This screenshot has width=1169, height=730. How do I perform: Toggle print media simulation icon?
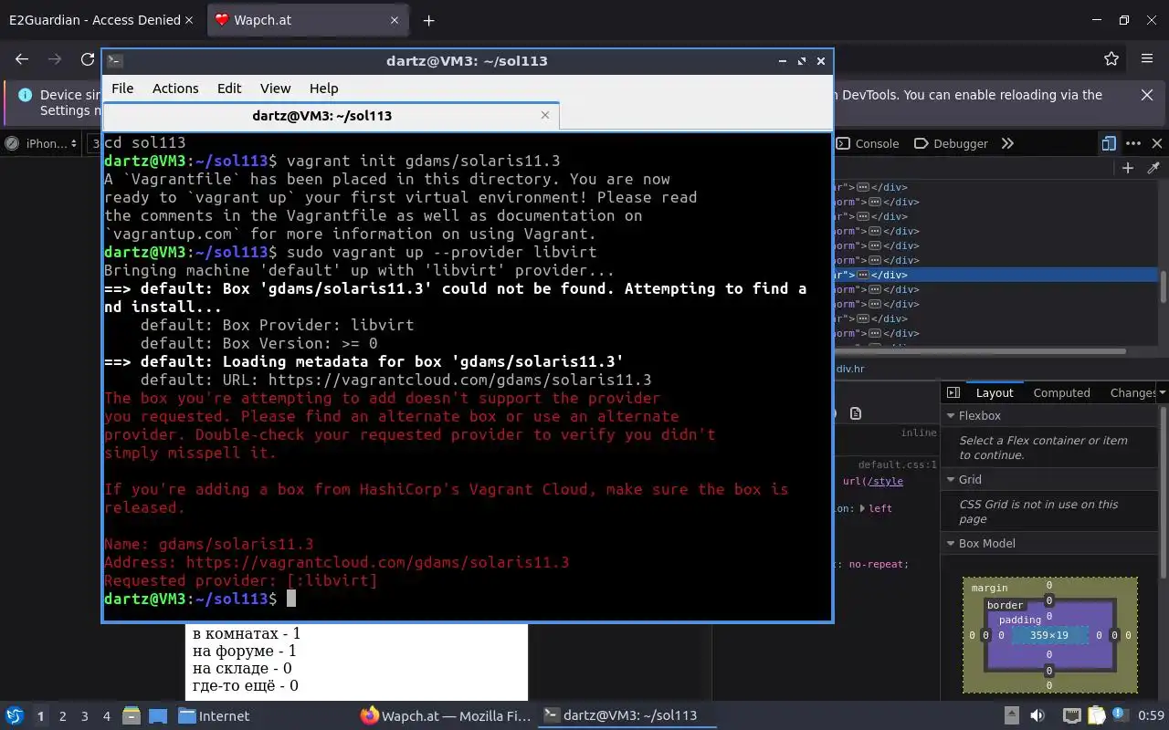tap(856, 413)
